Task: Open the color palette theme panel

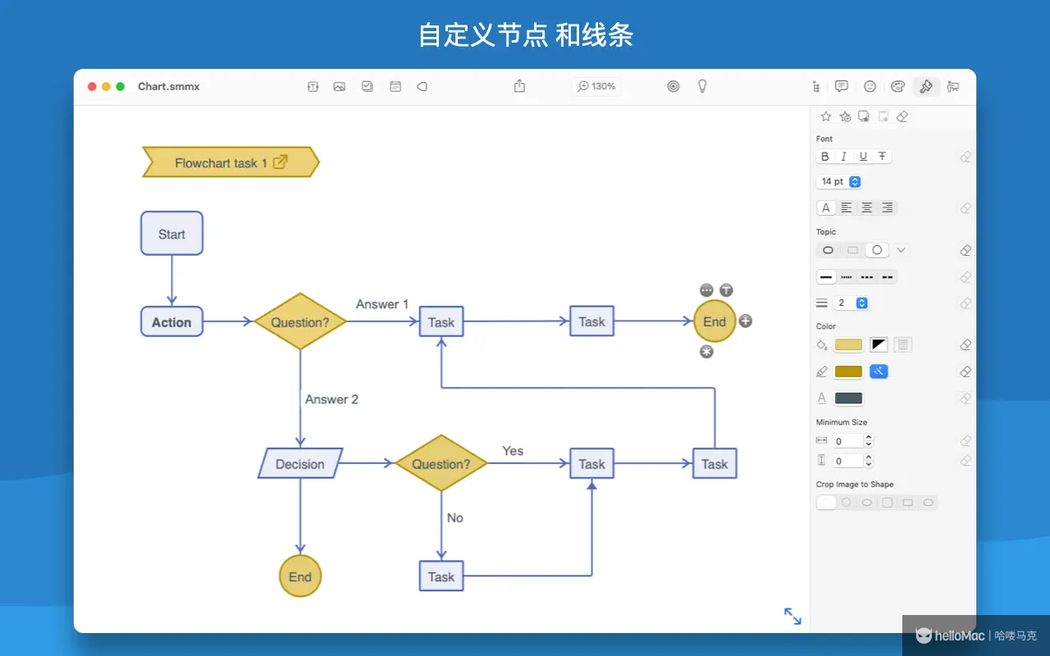Action: tap(898, 86)
